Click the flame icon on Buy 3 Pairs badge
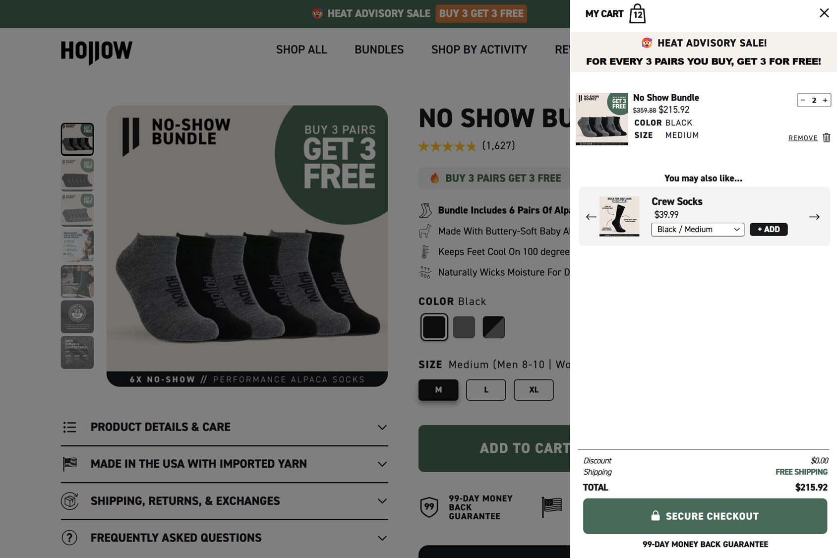The image size is (837, 558). pos(434,178)
